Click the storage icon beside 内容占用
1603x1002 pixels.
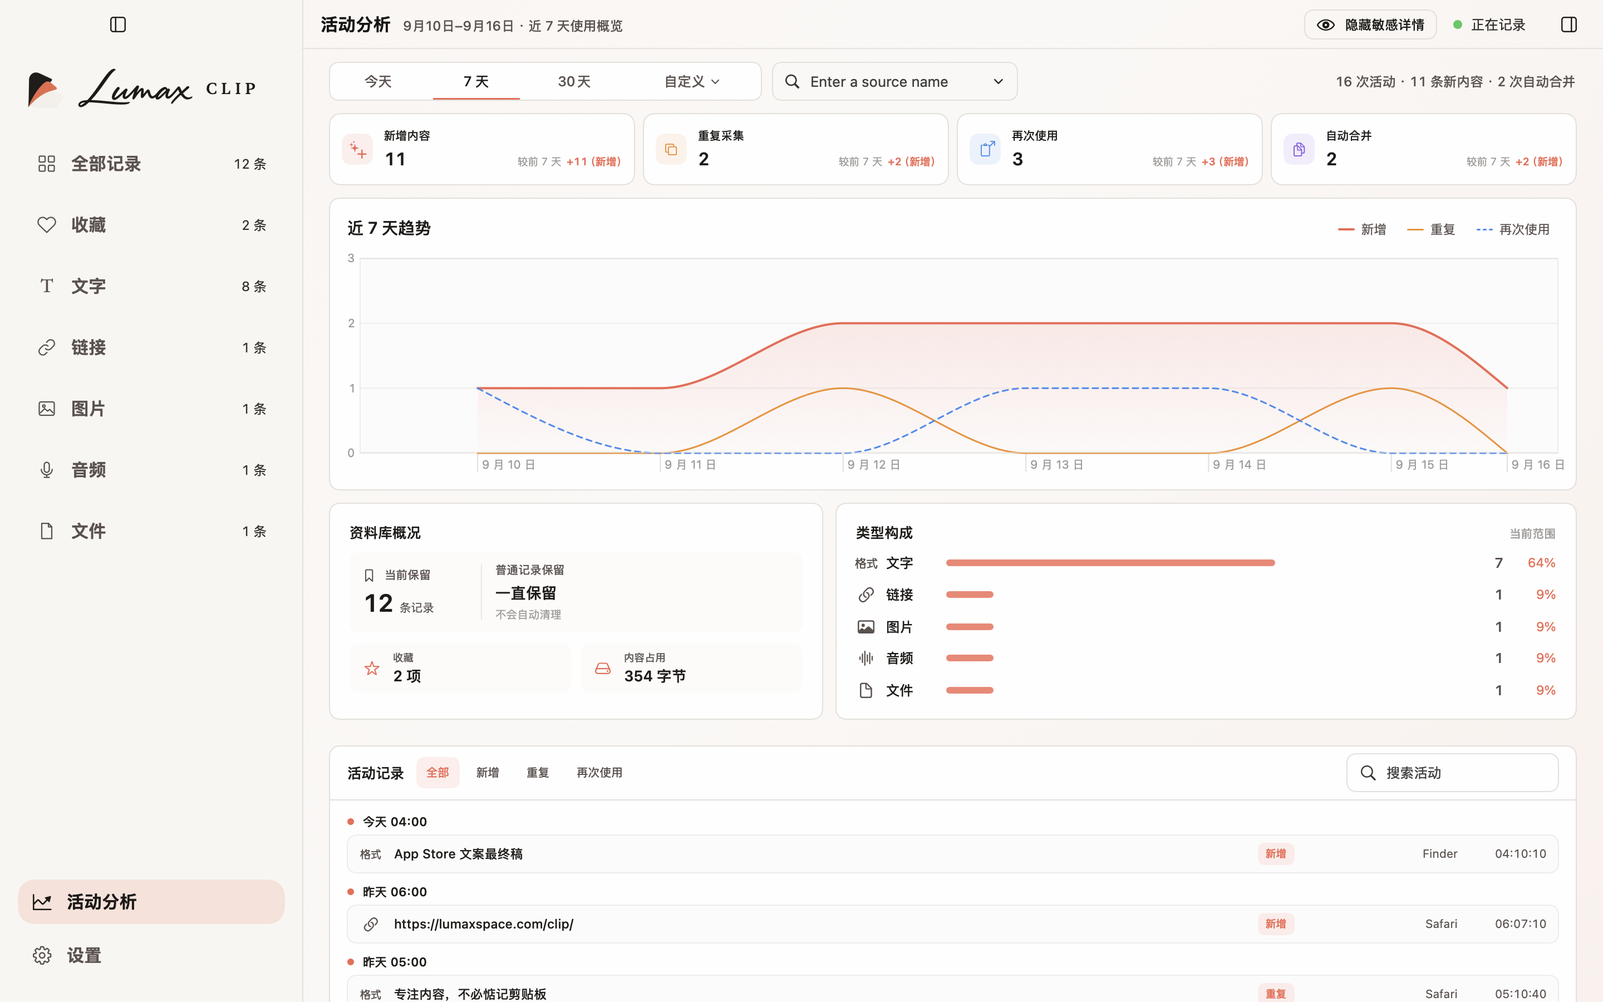[x=603, y=668]
